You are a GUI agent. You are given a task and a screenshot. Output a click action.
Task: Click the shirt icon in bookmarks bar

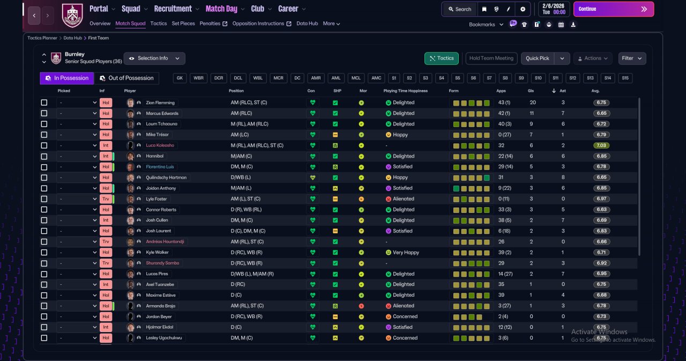(524, 24)
